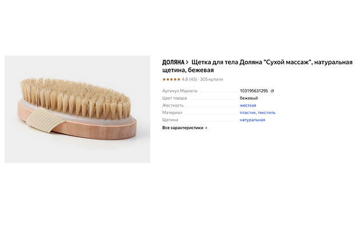Expand the Все характеристики arrow
360x228 pixels.
(x=206, y=128)
